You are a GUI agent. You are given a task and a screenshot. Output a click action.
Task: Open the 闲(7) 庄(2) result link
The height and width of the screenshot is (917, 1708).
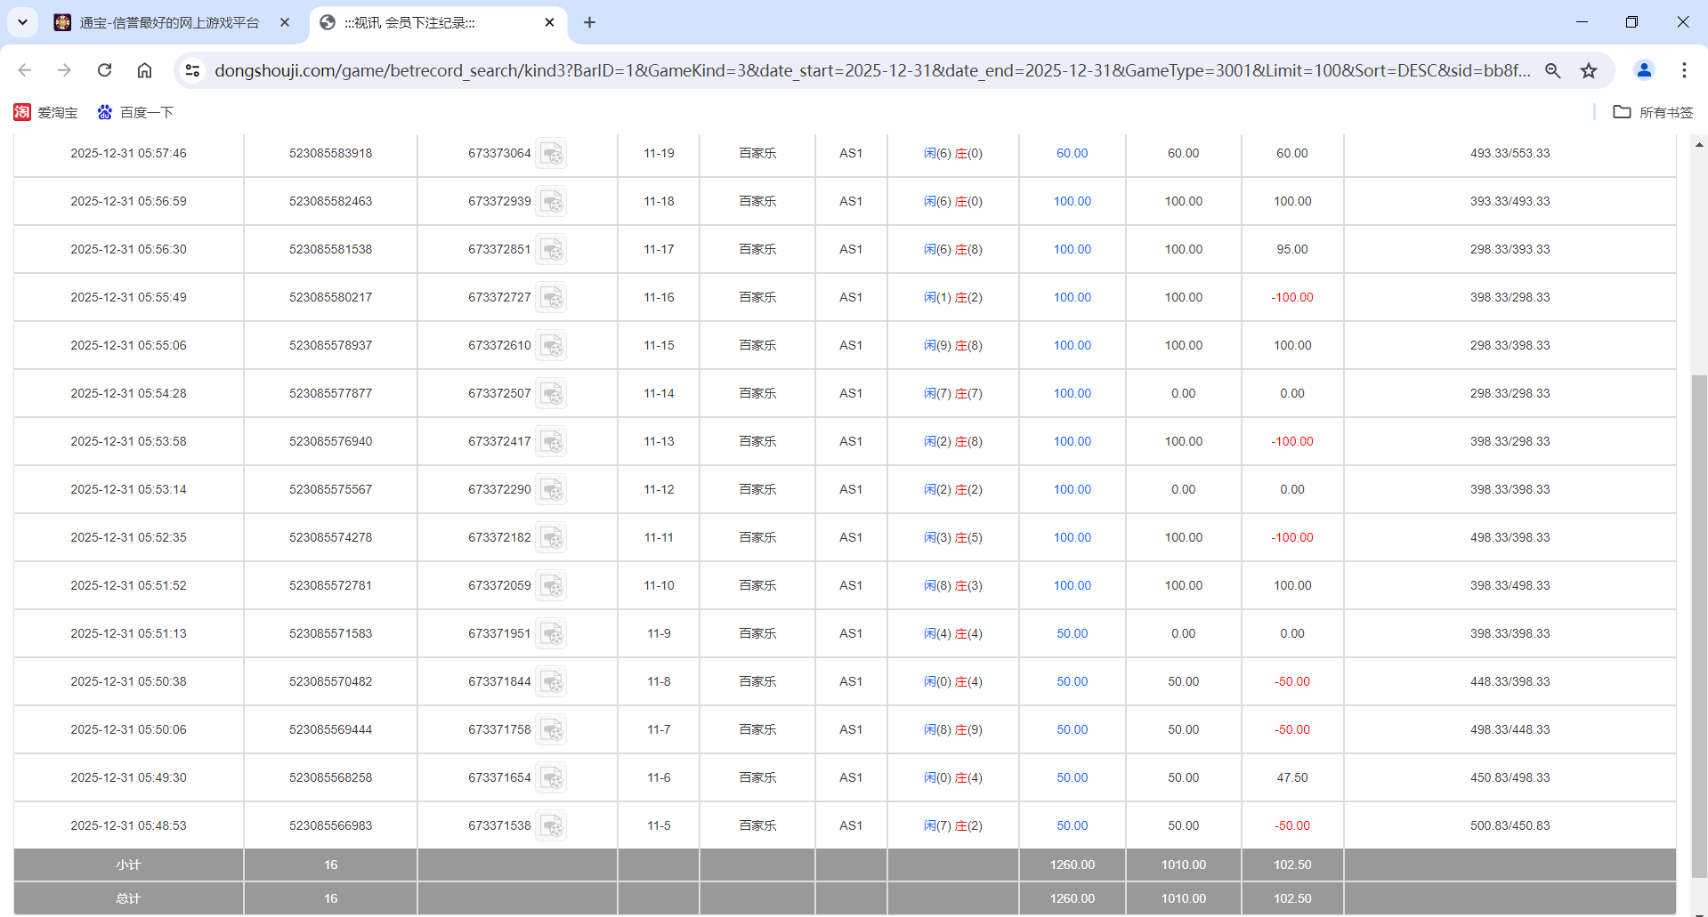click(x=953, y=825)
